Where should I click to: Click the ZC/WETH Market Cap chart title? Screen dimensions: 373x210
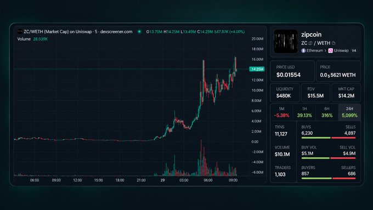point(78,32)
